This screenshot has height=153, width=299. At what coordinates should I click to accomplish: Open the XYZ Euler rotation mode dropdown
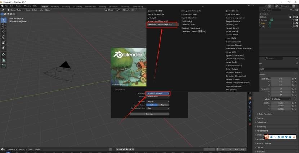point(281,99)
